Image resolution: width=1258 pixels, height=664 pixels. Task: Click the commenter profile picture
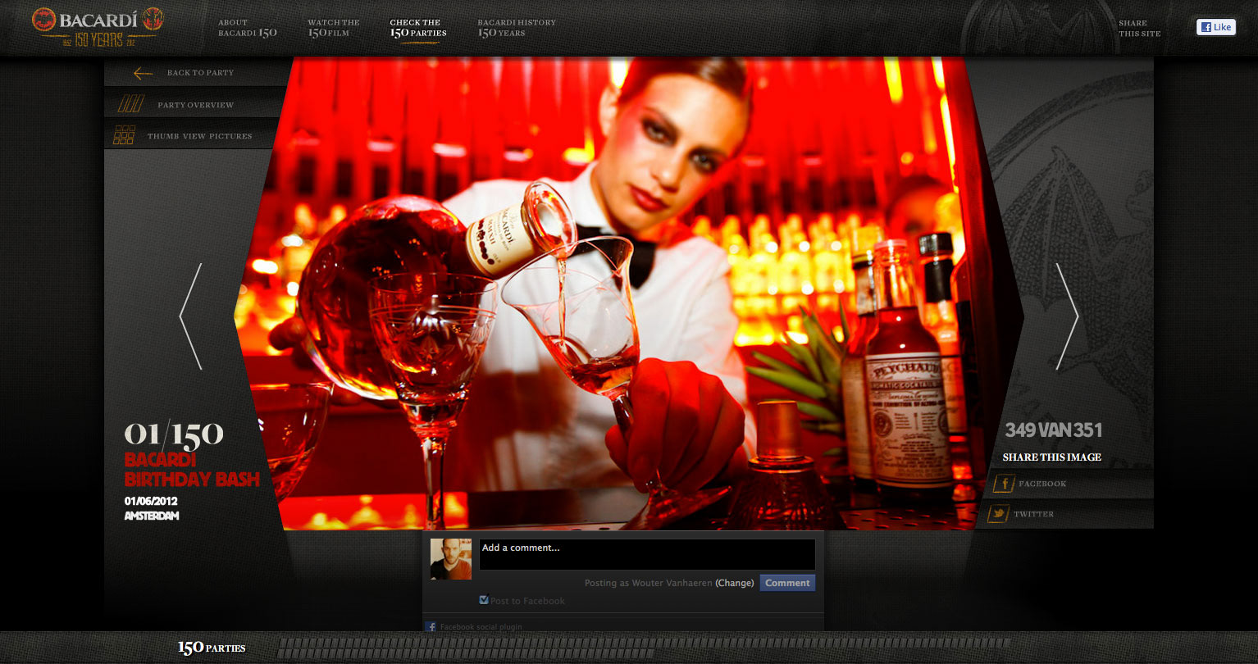coord(451,559)
